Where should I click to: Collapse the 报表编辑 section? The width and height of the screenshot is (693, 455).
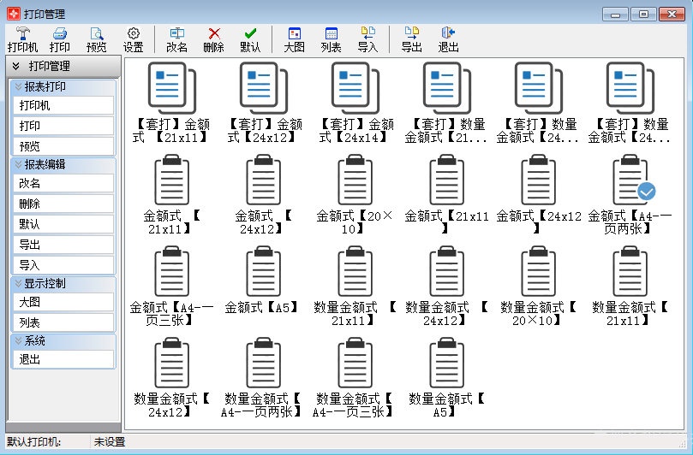(x=18, y=164)
